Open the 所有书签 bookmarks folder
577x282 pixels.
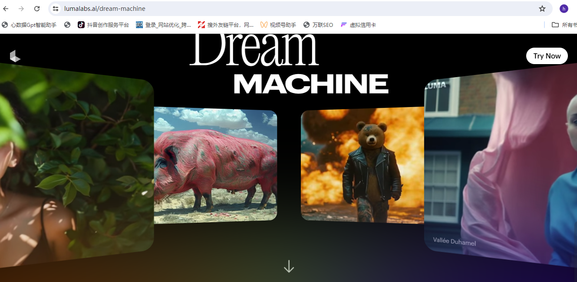pyautogui.click(x=564, y=25)
